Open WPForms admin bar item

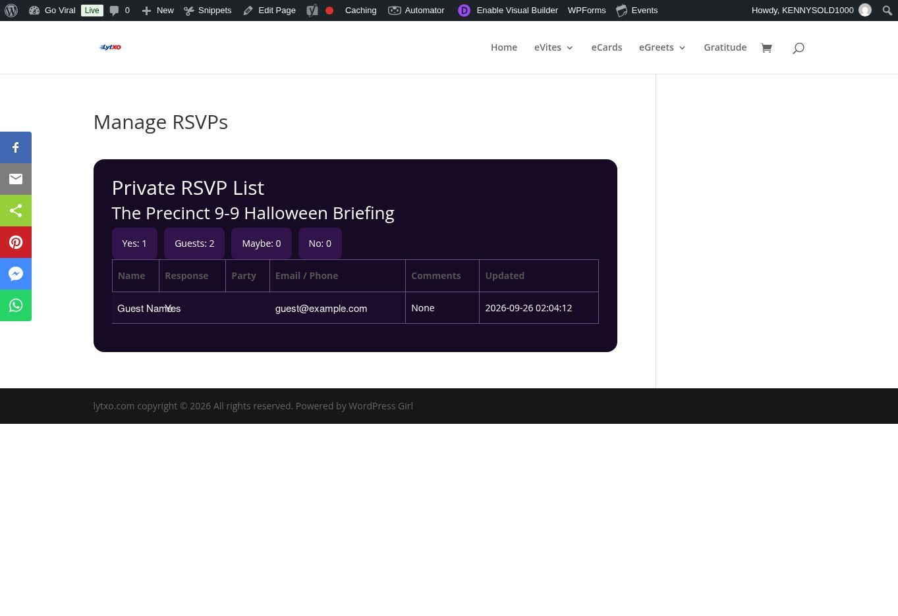coord(586,11)
